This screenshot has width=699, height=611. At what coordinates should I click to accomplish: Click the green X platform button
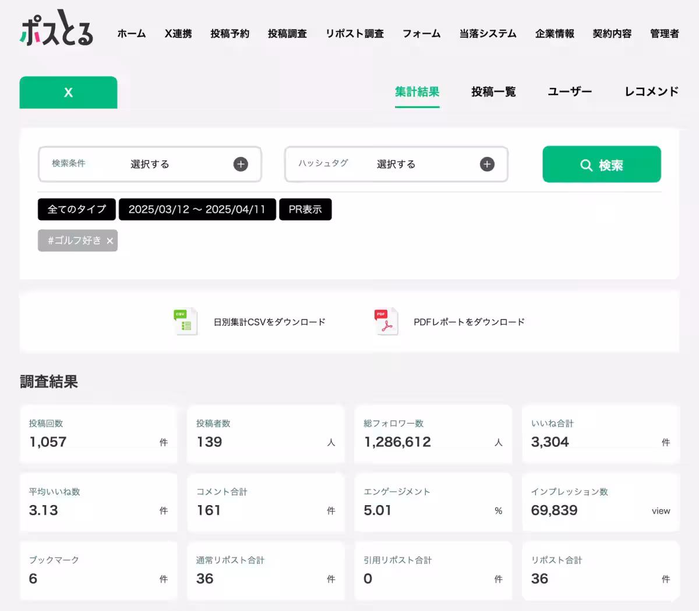click(x=68, y=92)
